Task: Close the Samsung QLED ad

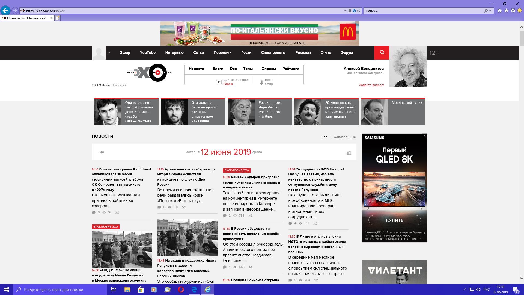Action: click(x=425, y=136)
